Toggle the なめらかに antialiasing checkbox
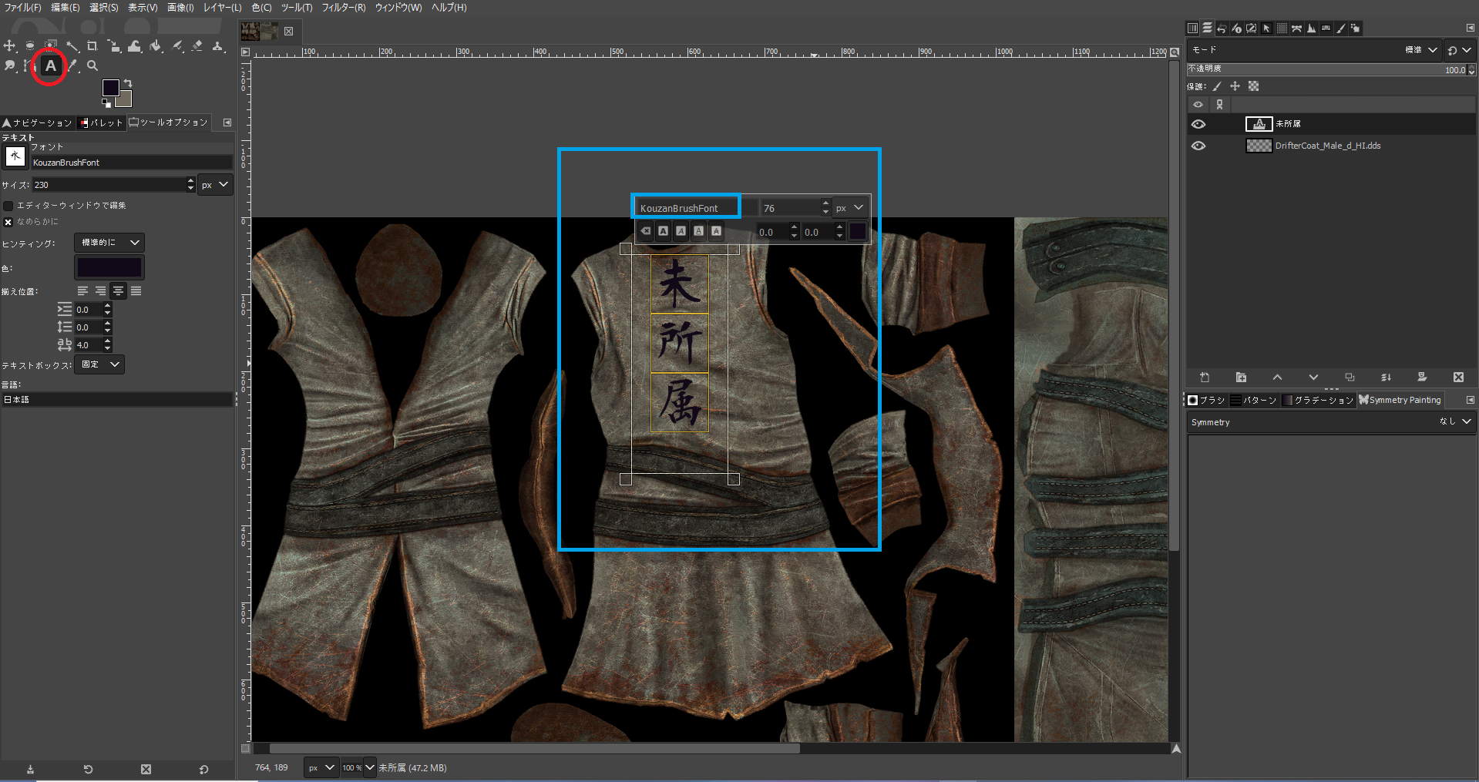 tap(8, 222)
